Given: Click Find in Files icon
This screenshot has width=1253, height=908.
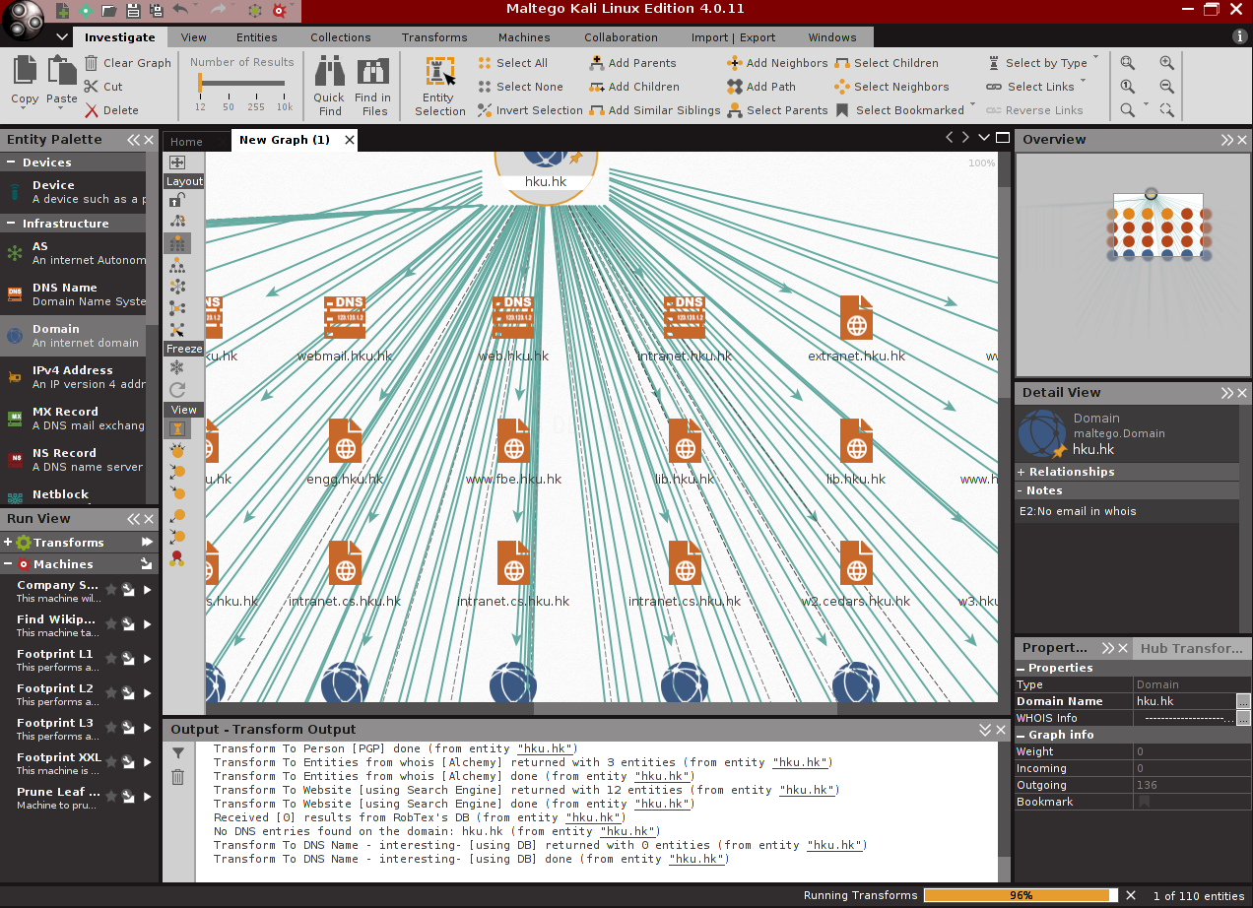Looking at the screenshot, I should (373, 73).
